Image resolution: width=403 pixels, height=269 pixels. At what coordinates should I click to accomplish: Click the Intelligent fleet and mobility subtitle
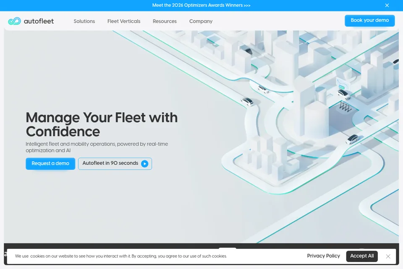click(x=97, y=147)
